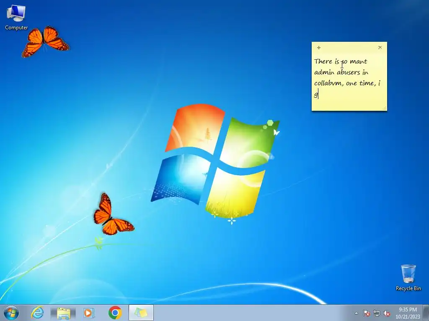Screen dimensions: 429x321
Task: Open Action Center flag icon in tray
Action: pyautogui.click(x=366, y=313)
